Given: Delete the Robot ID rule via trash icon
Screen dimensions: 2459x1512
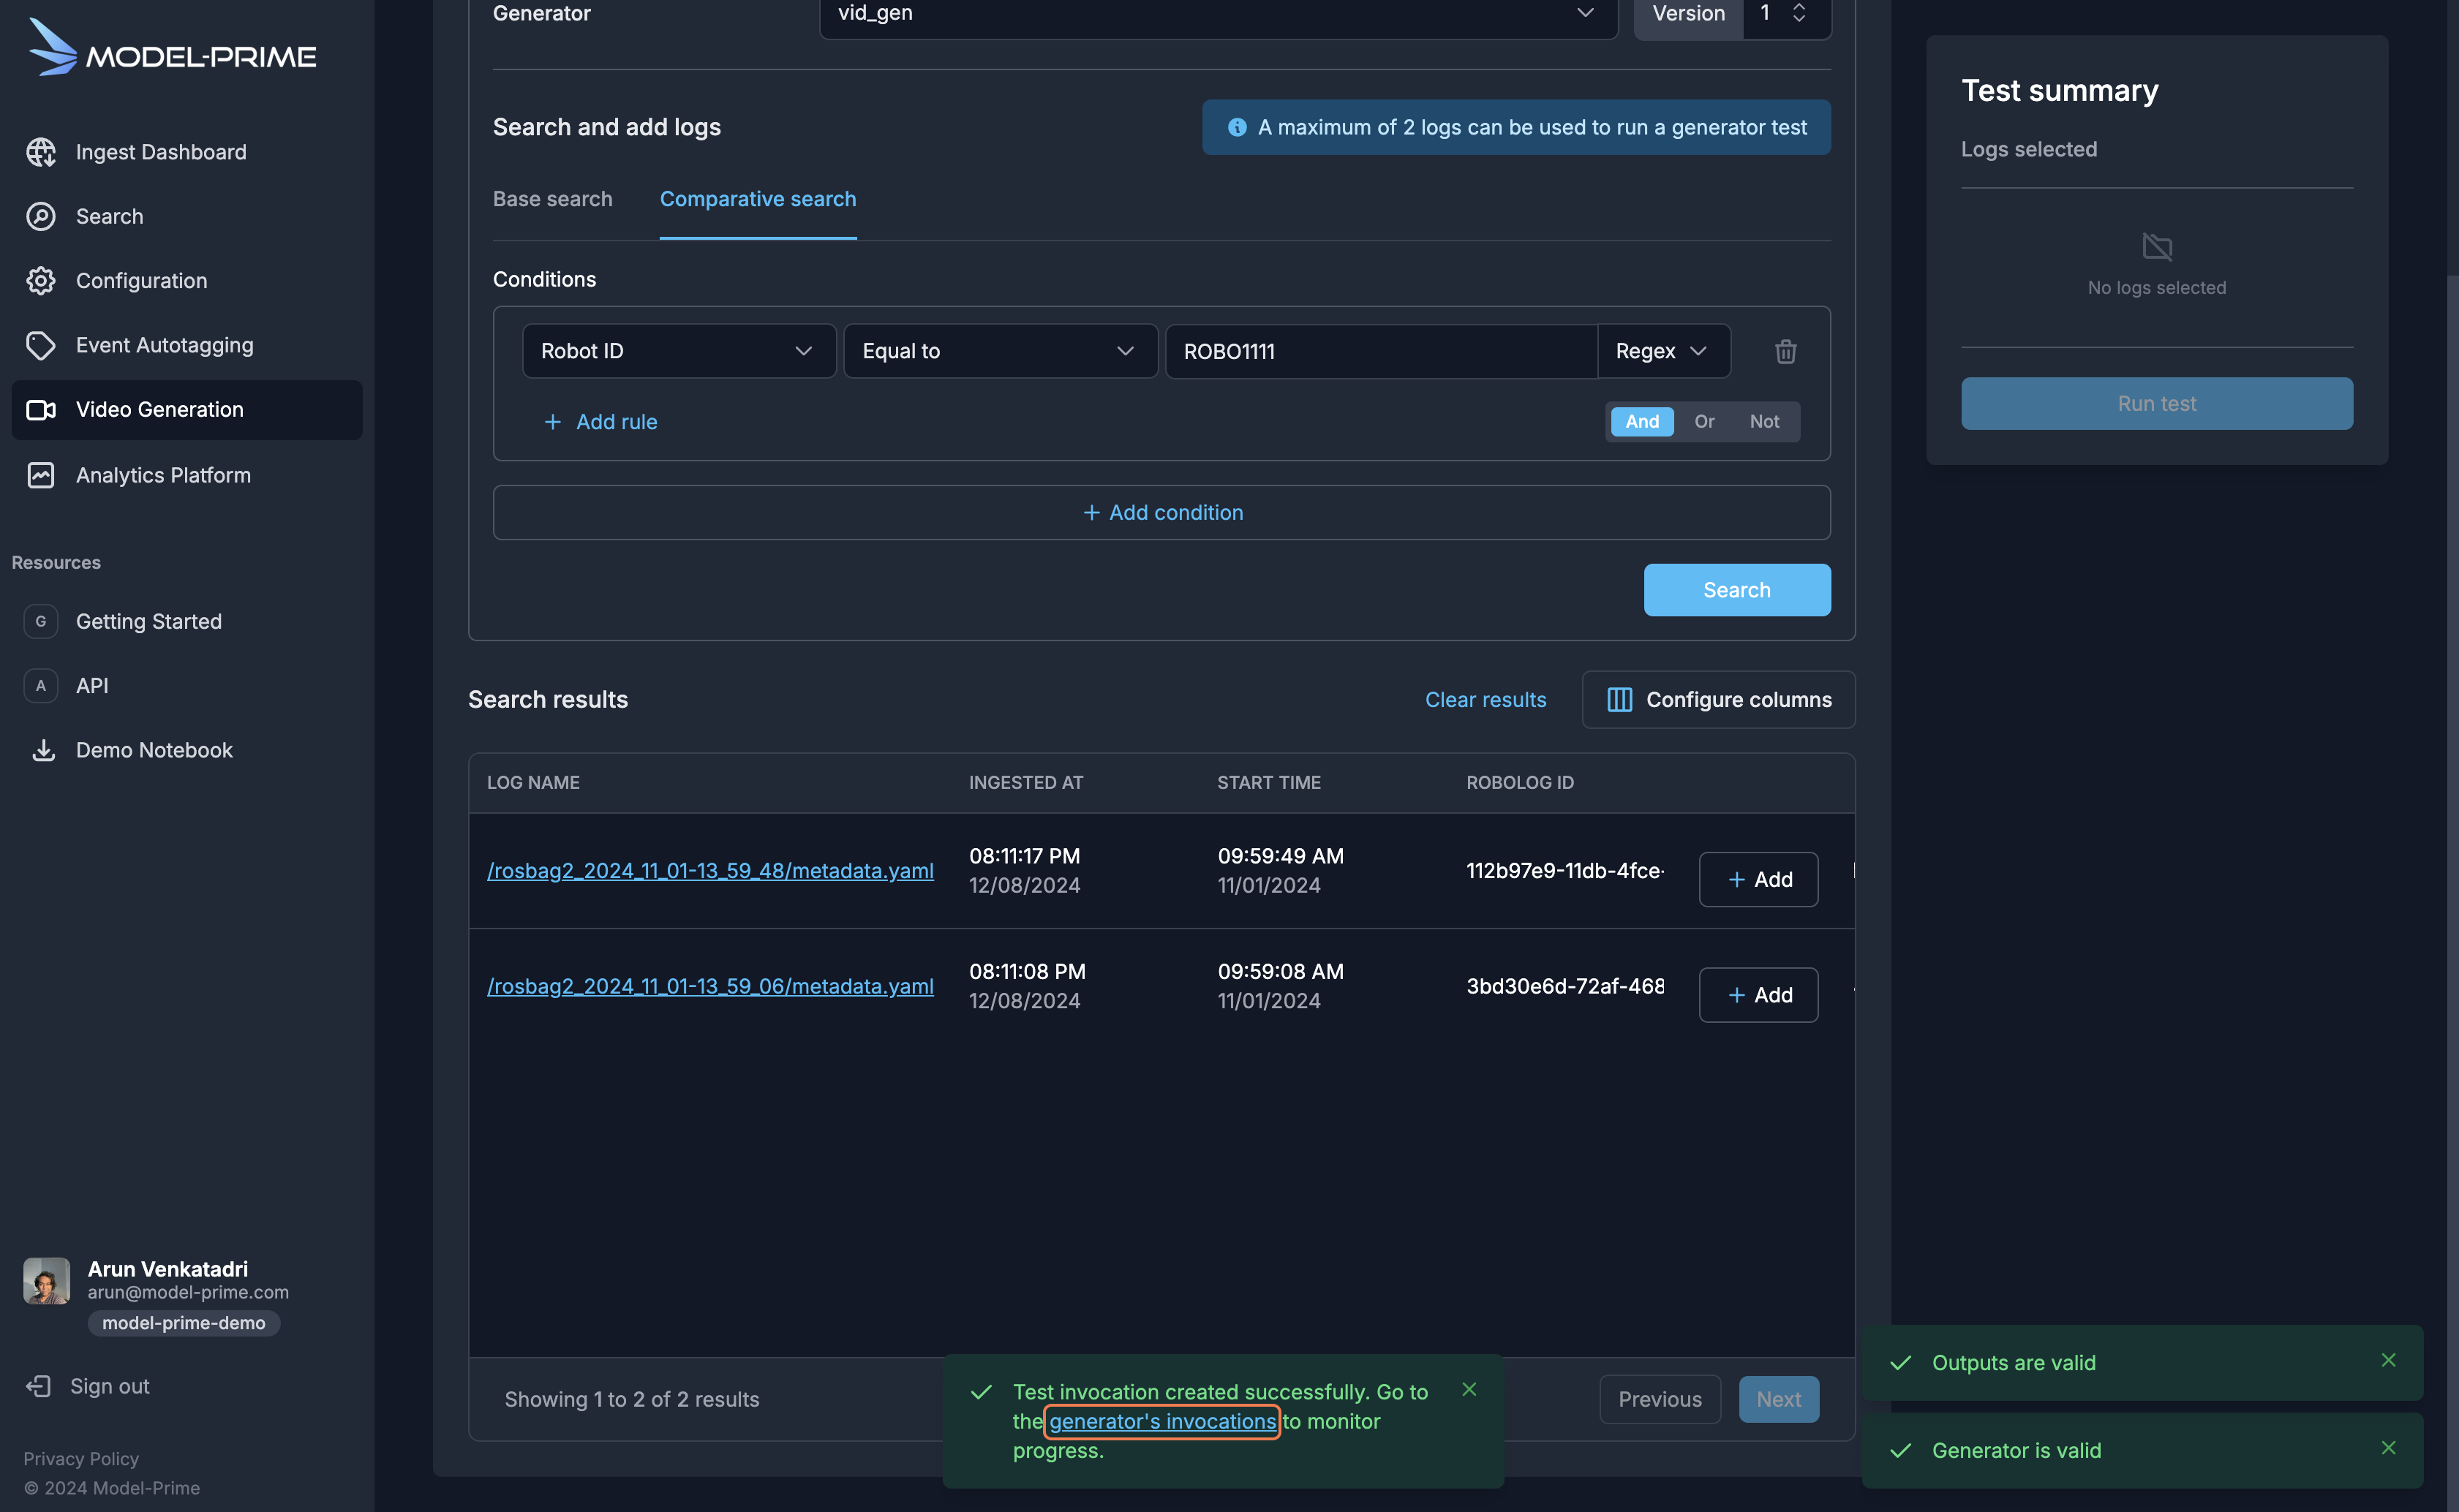Looking at the screenshot, I should click(x=1785, y=351).
